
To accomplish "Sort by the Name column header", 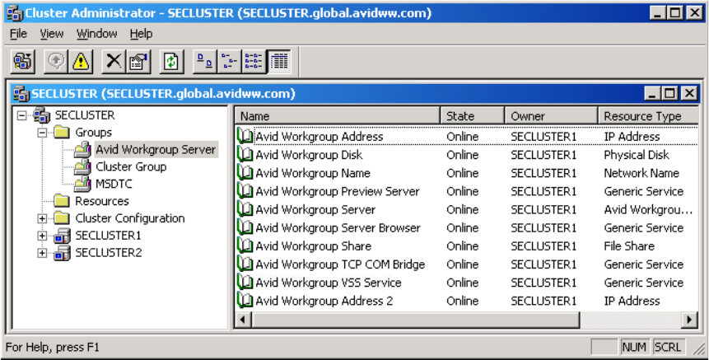I will coord(338,116).
